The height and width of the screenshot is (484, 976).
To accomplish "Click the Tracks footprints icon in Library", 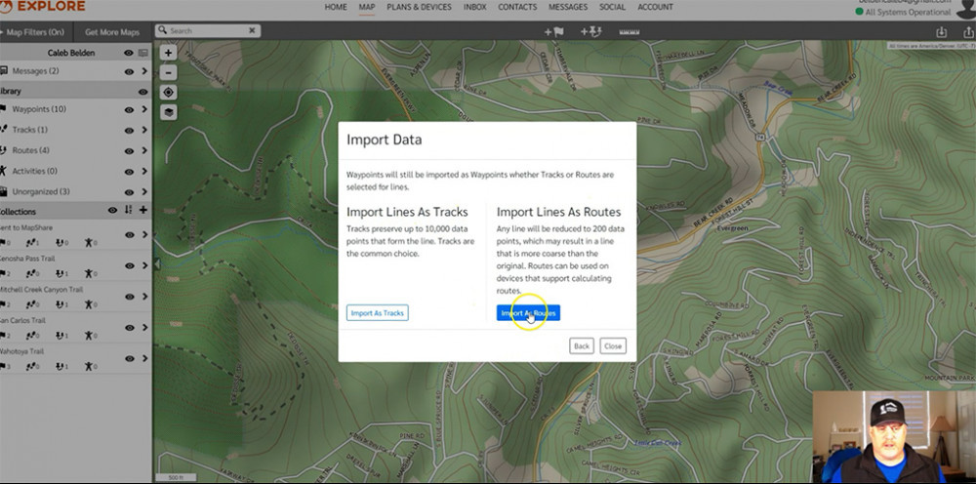I will coord(3,130).
